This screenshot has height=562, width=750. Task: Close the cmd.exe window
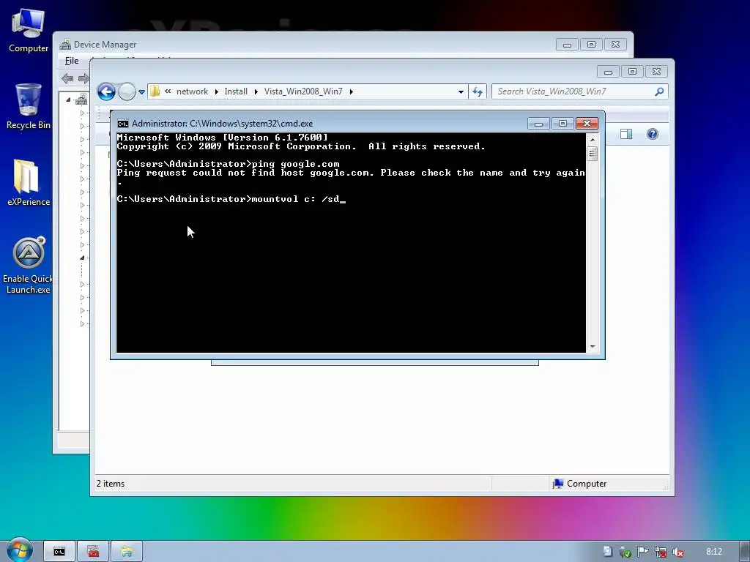(587, 124)
